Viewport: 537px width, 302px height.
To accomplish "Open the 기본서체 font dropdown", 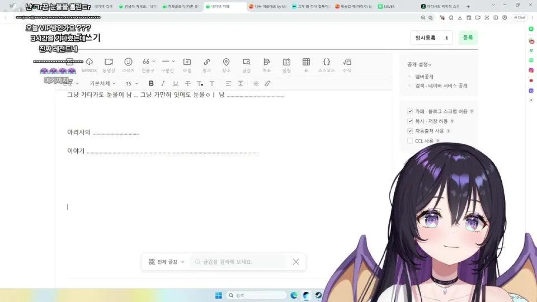I will pyautogui.click(x=103, y=83).
